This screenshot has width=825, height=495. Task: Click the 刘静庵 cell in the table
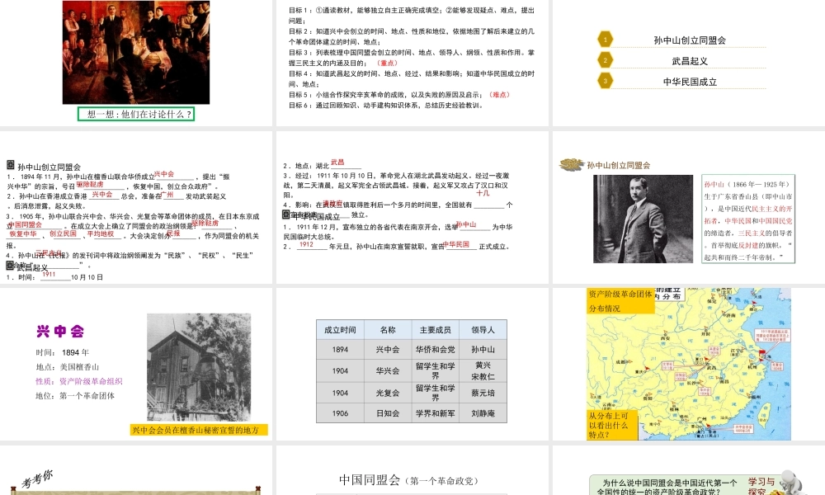(x=483, y=413)
